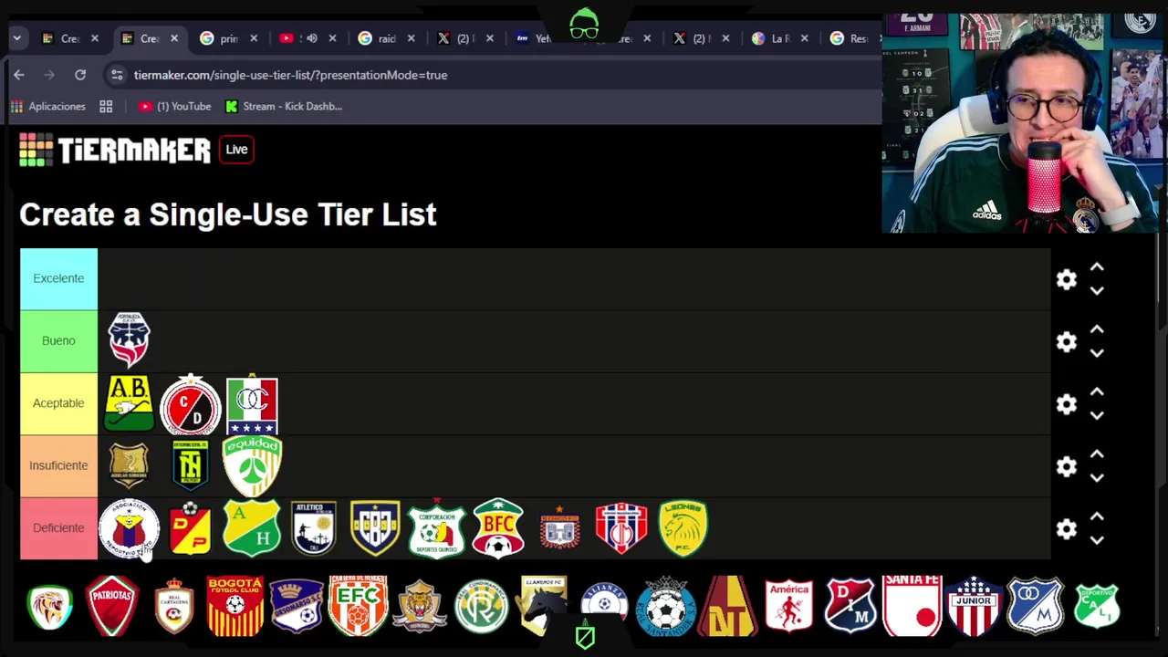Move the Insuficiente tier up with its arrow
This screenshot has height=657, width=1168.
[x=1097, y=454]
